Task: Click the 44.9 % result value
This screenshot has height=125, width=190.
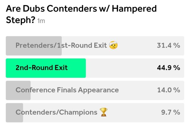Action: pyautogui.click(x=168, y=68)
